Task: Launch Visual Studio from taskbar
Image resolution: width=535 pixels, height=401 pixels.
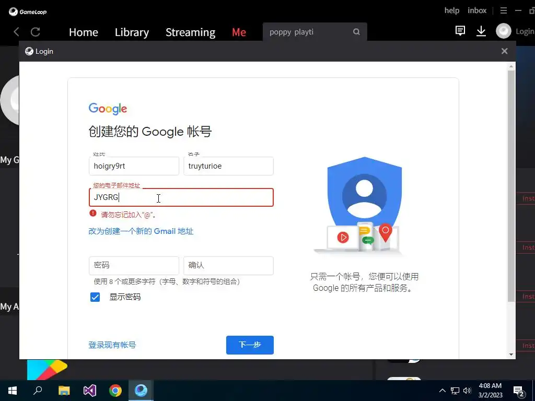Action: click(x=90, y=391)
